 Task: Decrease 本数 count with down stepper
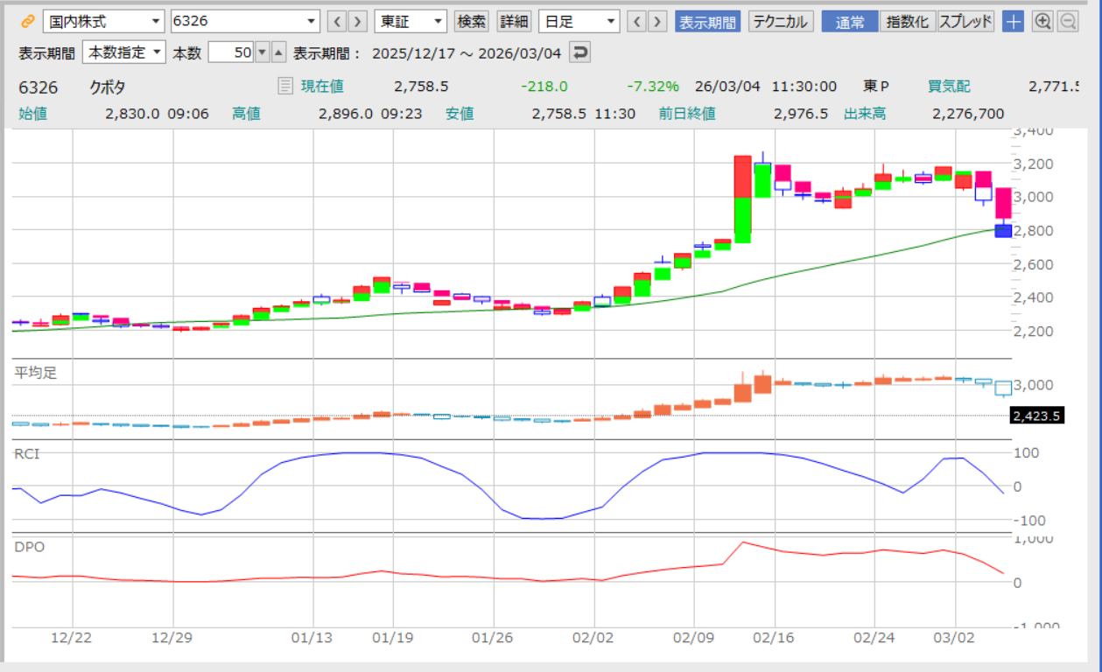(x=262, y=52)
